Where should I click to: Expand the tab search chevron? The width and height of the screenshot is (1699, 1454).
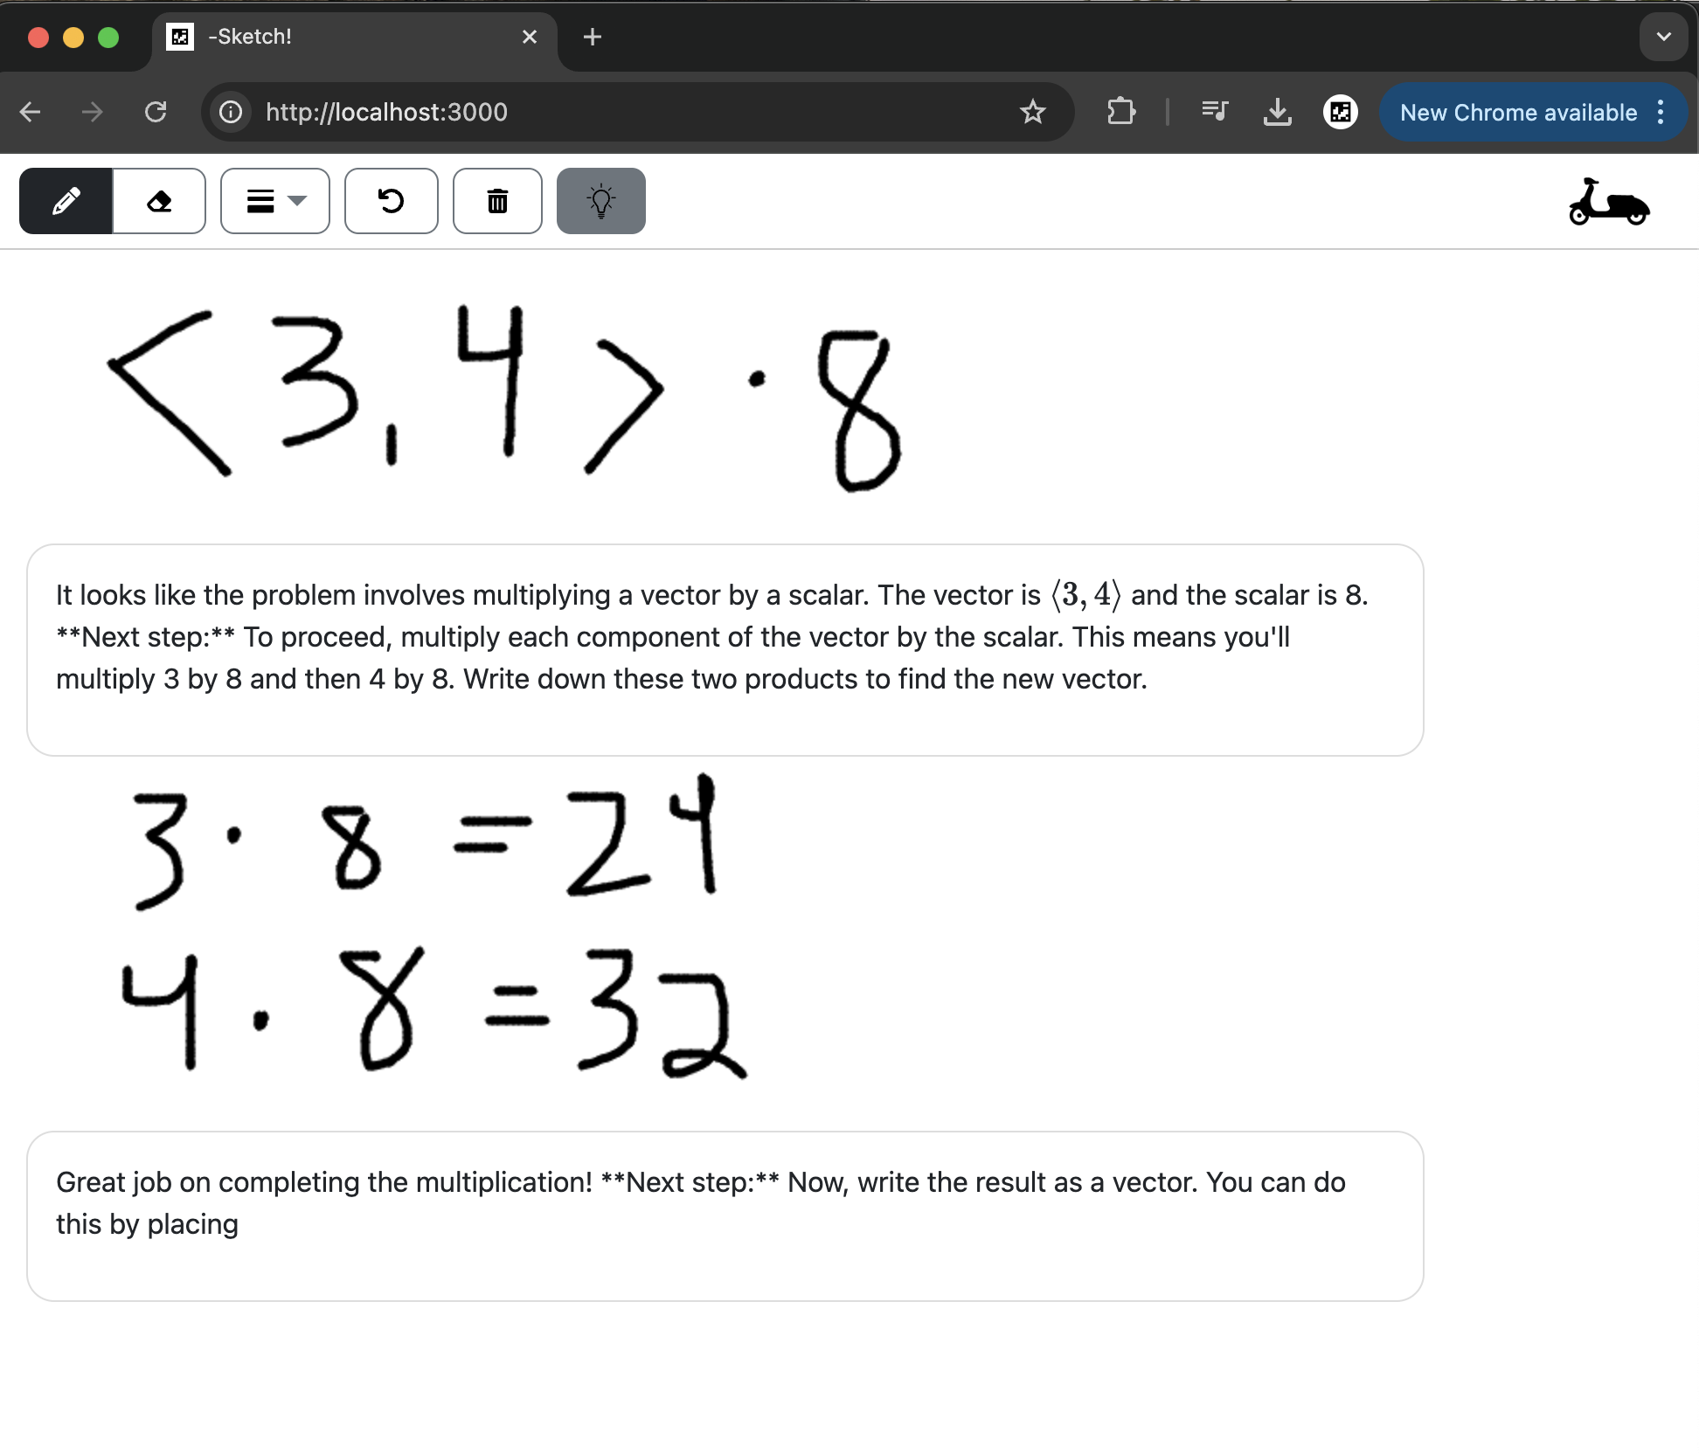pos(1663,37)
